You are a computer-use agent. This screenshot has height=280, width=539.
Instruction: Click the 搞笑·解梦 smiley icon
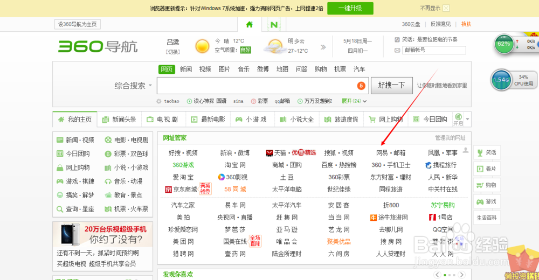[x=60, y=195]
